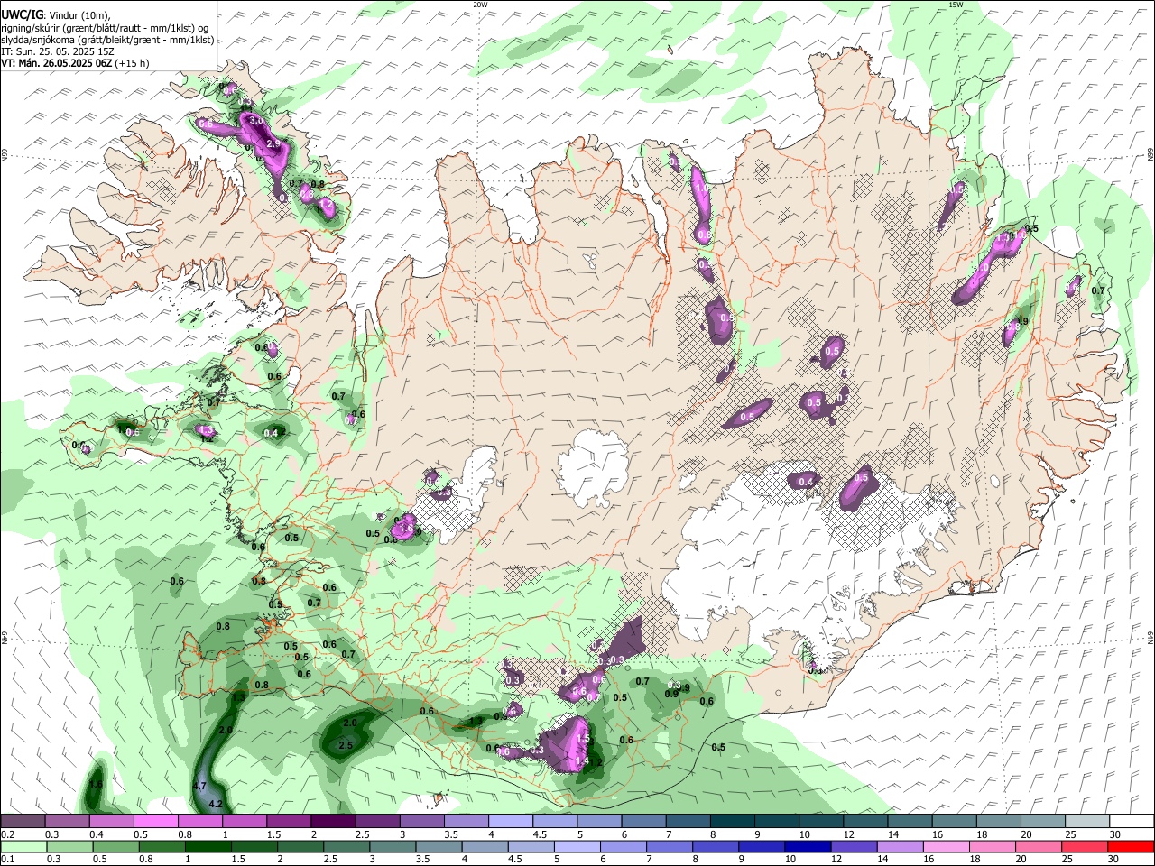Click the 2.5 rainfall value on the map
The image size is (1155, 866).
pyautogui.click(x=345, y=745)
